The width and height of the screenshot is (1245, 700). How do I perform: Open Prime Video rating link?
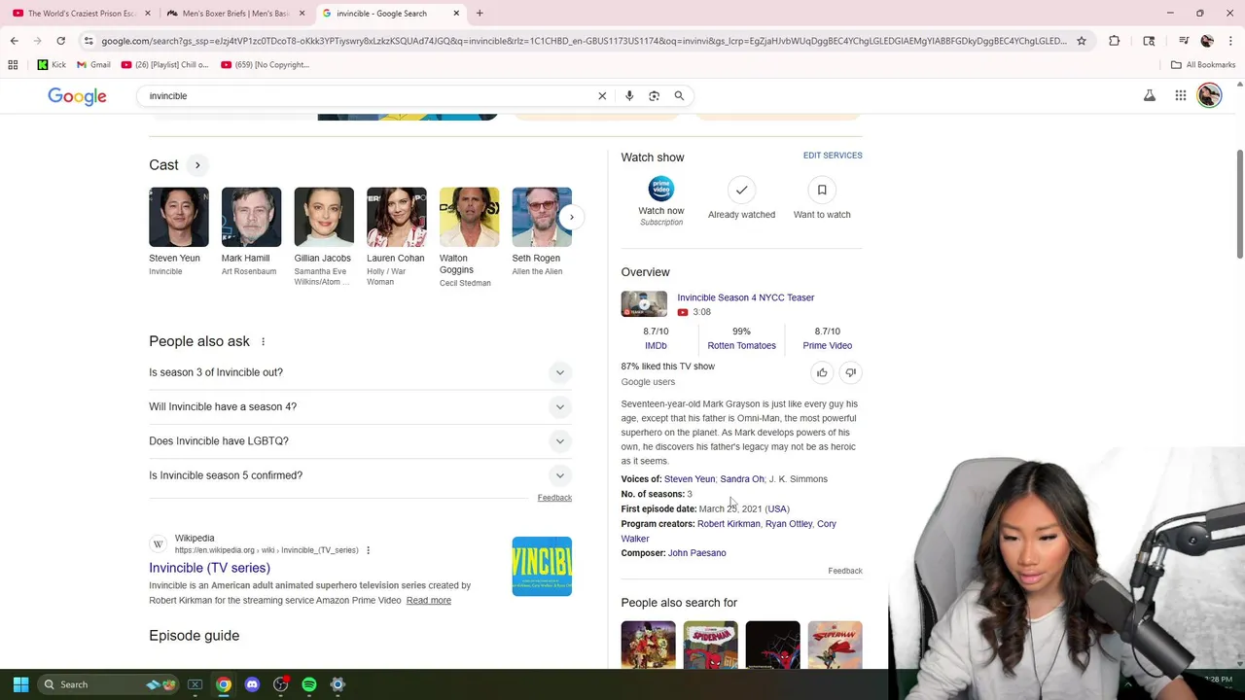827,346
